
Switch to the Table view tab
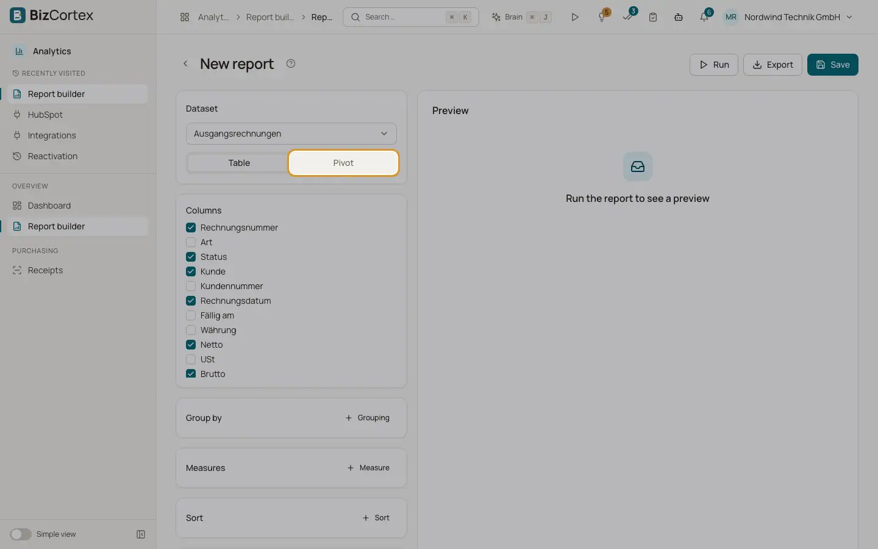coord(239,163)
